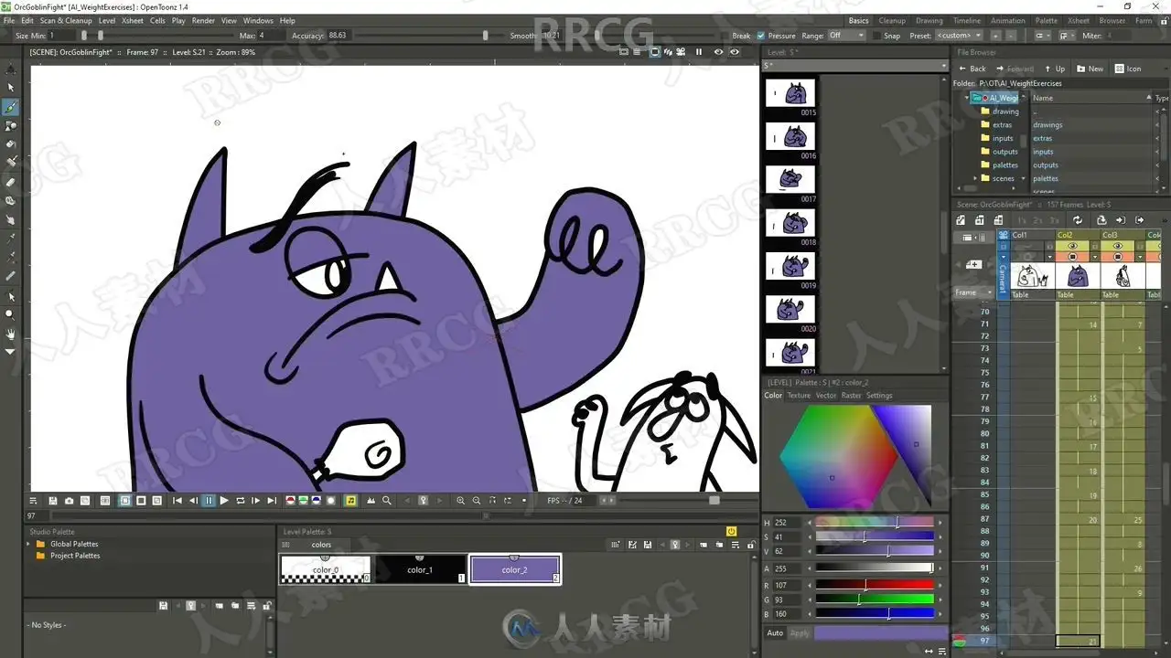Open the Preset dropdown showing custom
The width and height of the screenshot is (1171, 658).
[x=961, y=36]
